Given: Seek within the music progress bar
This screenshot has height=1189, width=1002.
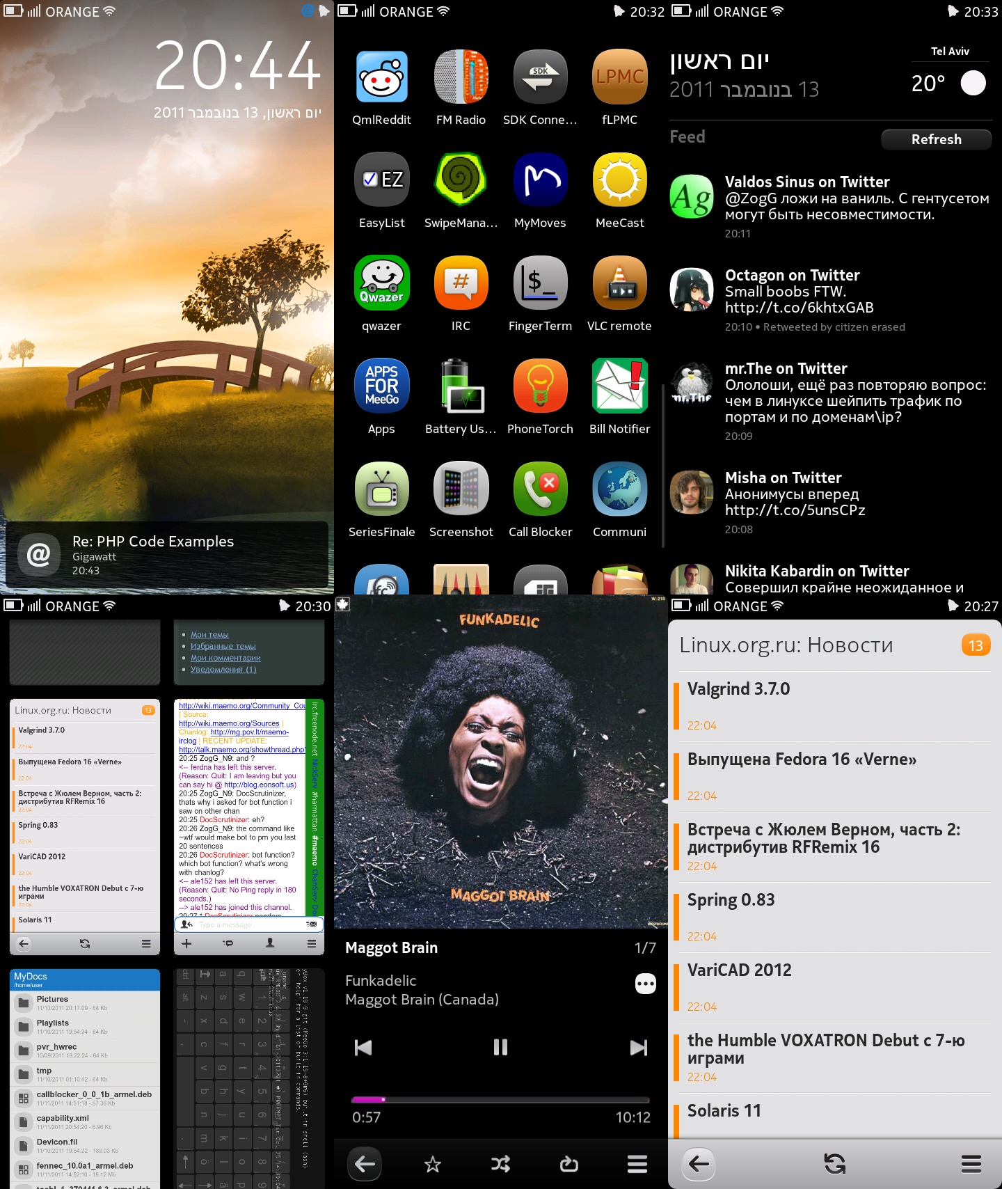Looking at the screenshot, I should [500, 1100].
